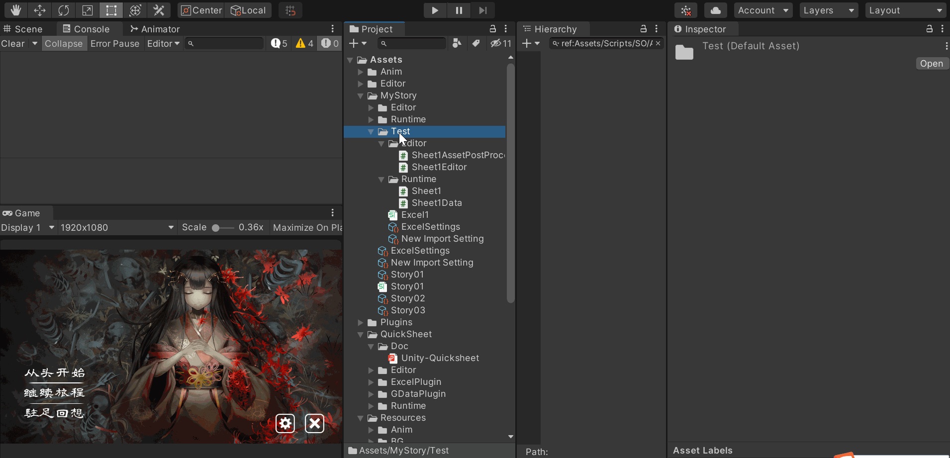Open the 1920x1080 resolution dropdown
Viewport: 950px width, 458px height.
117,228
